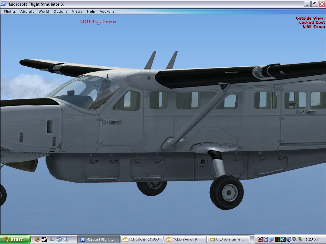Click the headphones icon in system tray
This screenshot has width=326, height=244.
point(266,239)
